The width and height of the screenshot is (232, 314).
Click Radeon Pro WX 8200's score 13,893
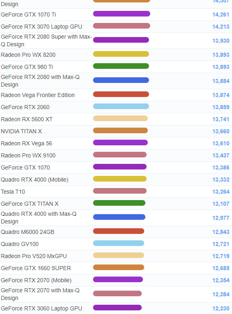221,55
